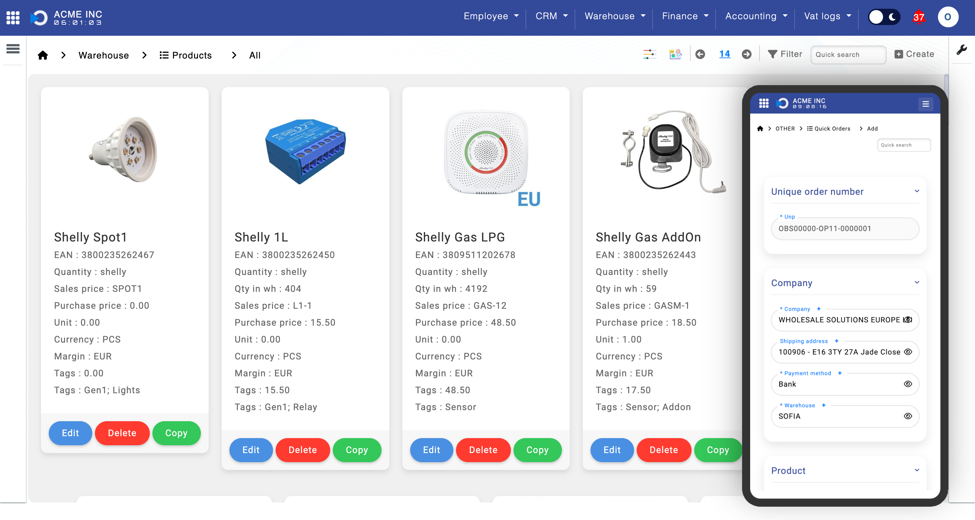Screen dimensions: 975x520
Task: Open the Finance dropdown menu
Action: (x=685, y=16)
